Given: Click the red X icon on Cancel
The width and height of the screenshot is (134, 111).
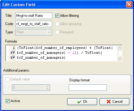Looking at the screenshot, I should click(x=109, y=102).
